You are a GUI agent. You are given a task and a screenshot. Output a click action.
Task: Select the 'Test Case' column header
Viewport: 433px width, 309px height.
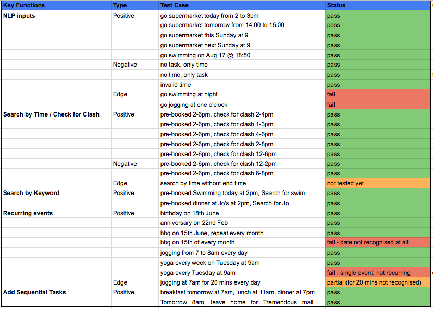click(x=242, y=5)
